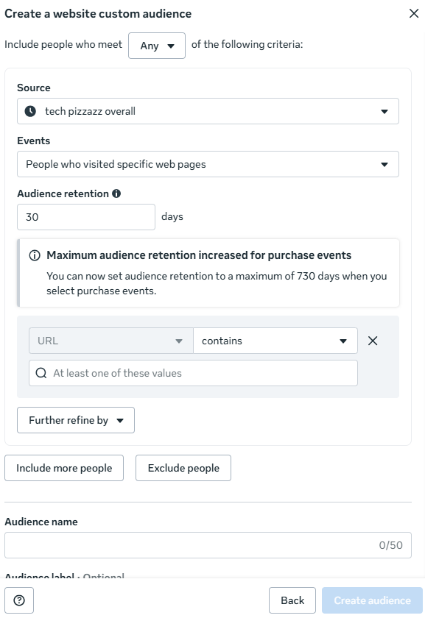Click the At least one of these values field
Viewport: 425px width, 618px height.
coord(194,373)
